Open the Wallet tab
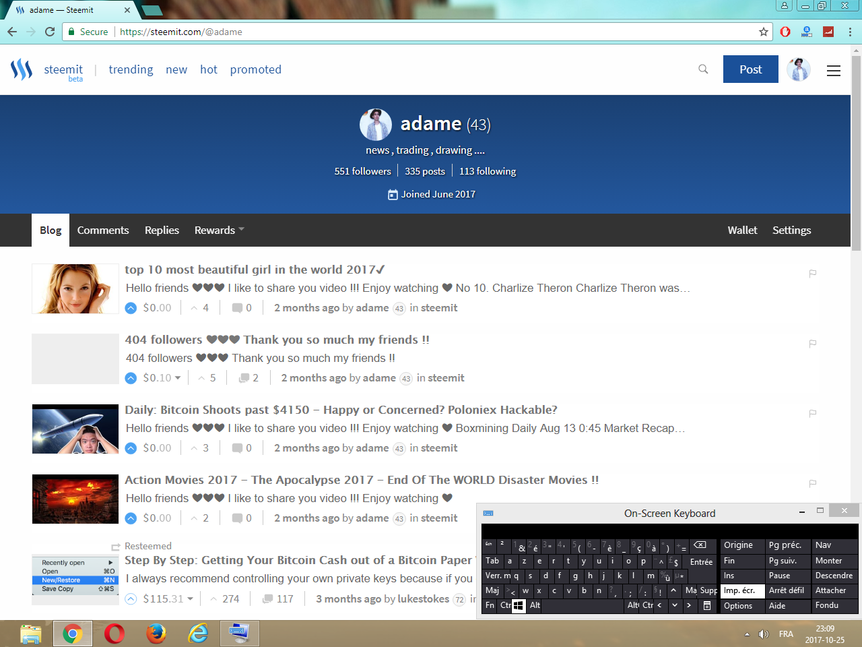 (742, 230)
